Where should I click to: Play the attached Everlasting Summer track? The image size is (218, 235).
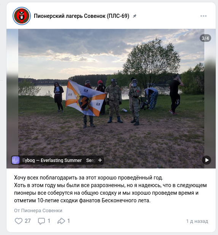[x=207, y=160]
